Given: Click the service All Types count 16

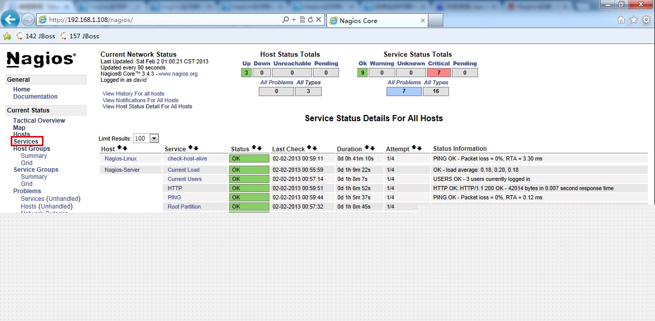Looking at the screenshot, I should point(436,91).
